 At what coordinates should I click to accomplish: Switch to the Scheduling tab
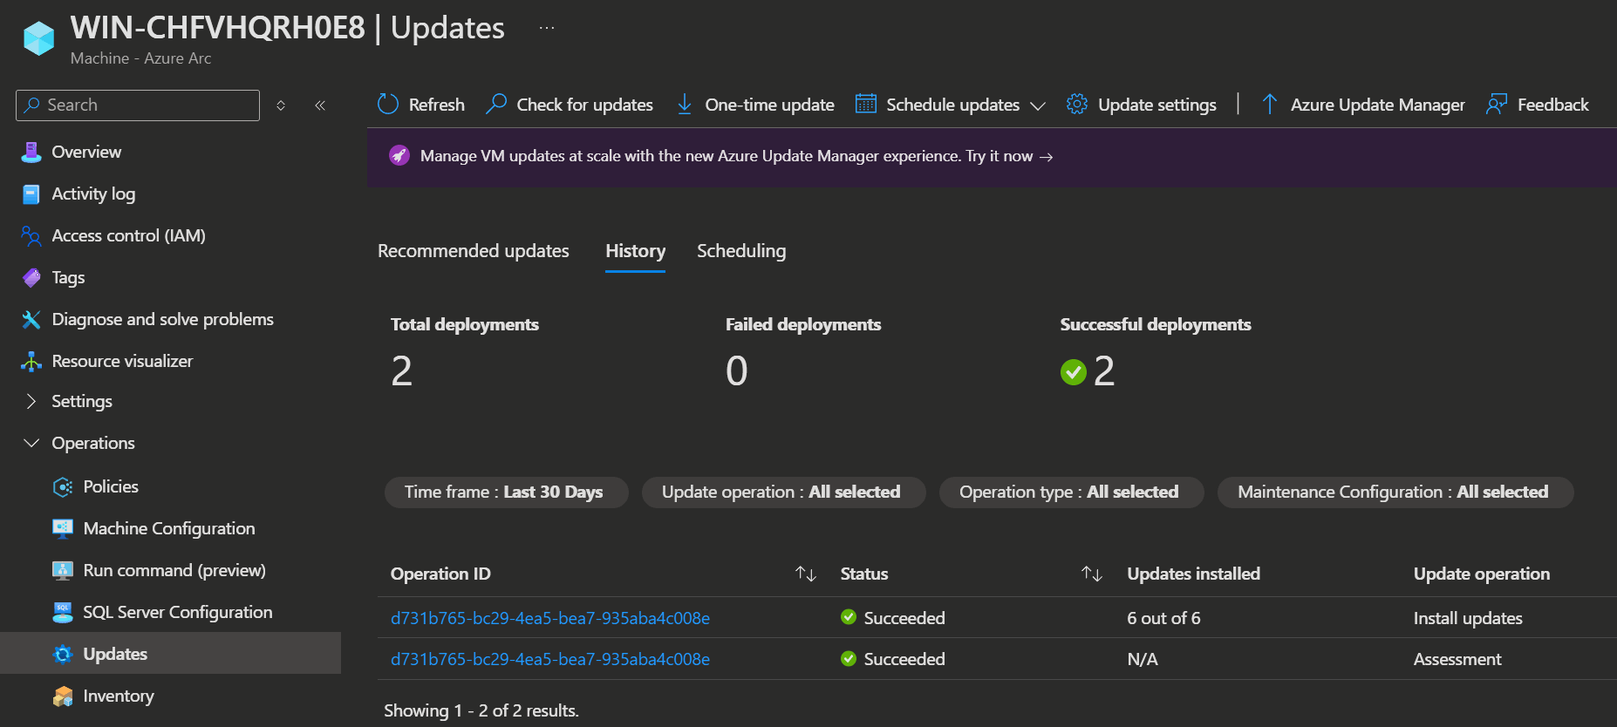pos(741,251)
